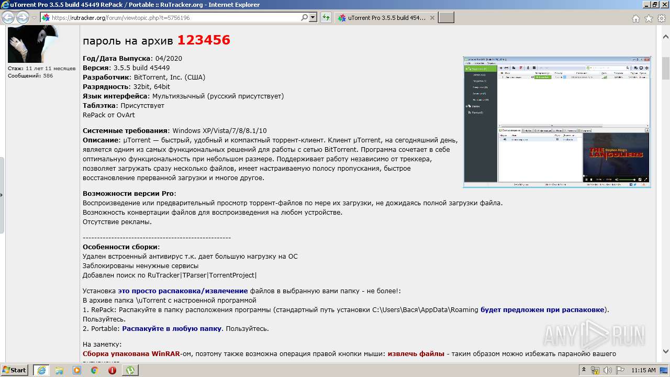670x377 pixels.
Task: Click 'Разрядность: 32bit, 64bit' line
Action: point(126,86)
